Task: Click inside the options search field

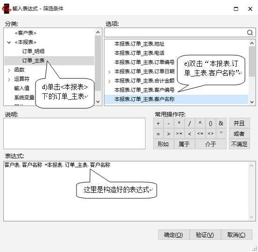Action: (175, 32)
